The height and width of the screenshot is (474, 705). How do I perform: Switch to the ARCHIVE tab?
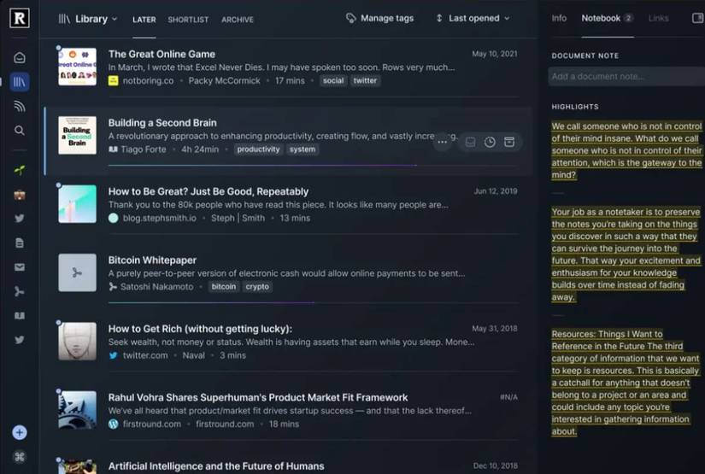pyautogui.click(x=238, y=20)
